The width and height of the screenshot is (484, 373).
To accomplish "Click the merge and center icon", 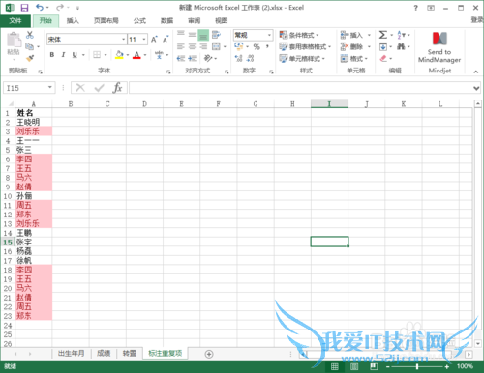I will point(216,46).
